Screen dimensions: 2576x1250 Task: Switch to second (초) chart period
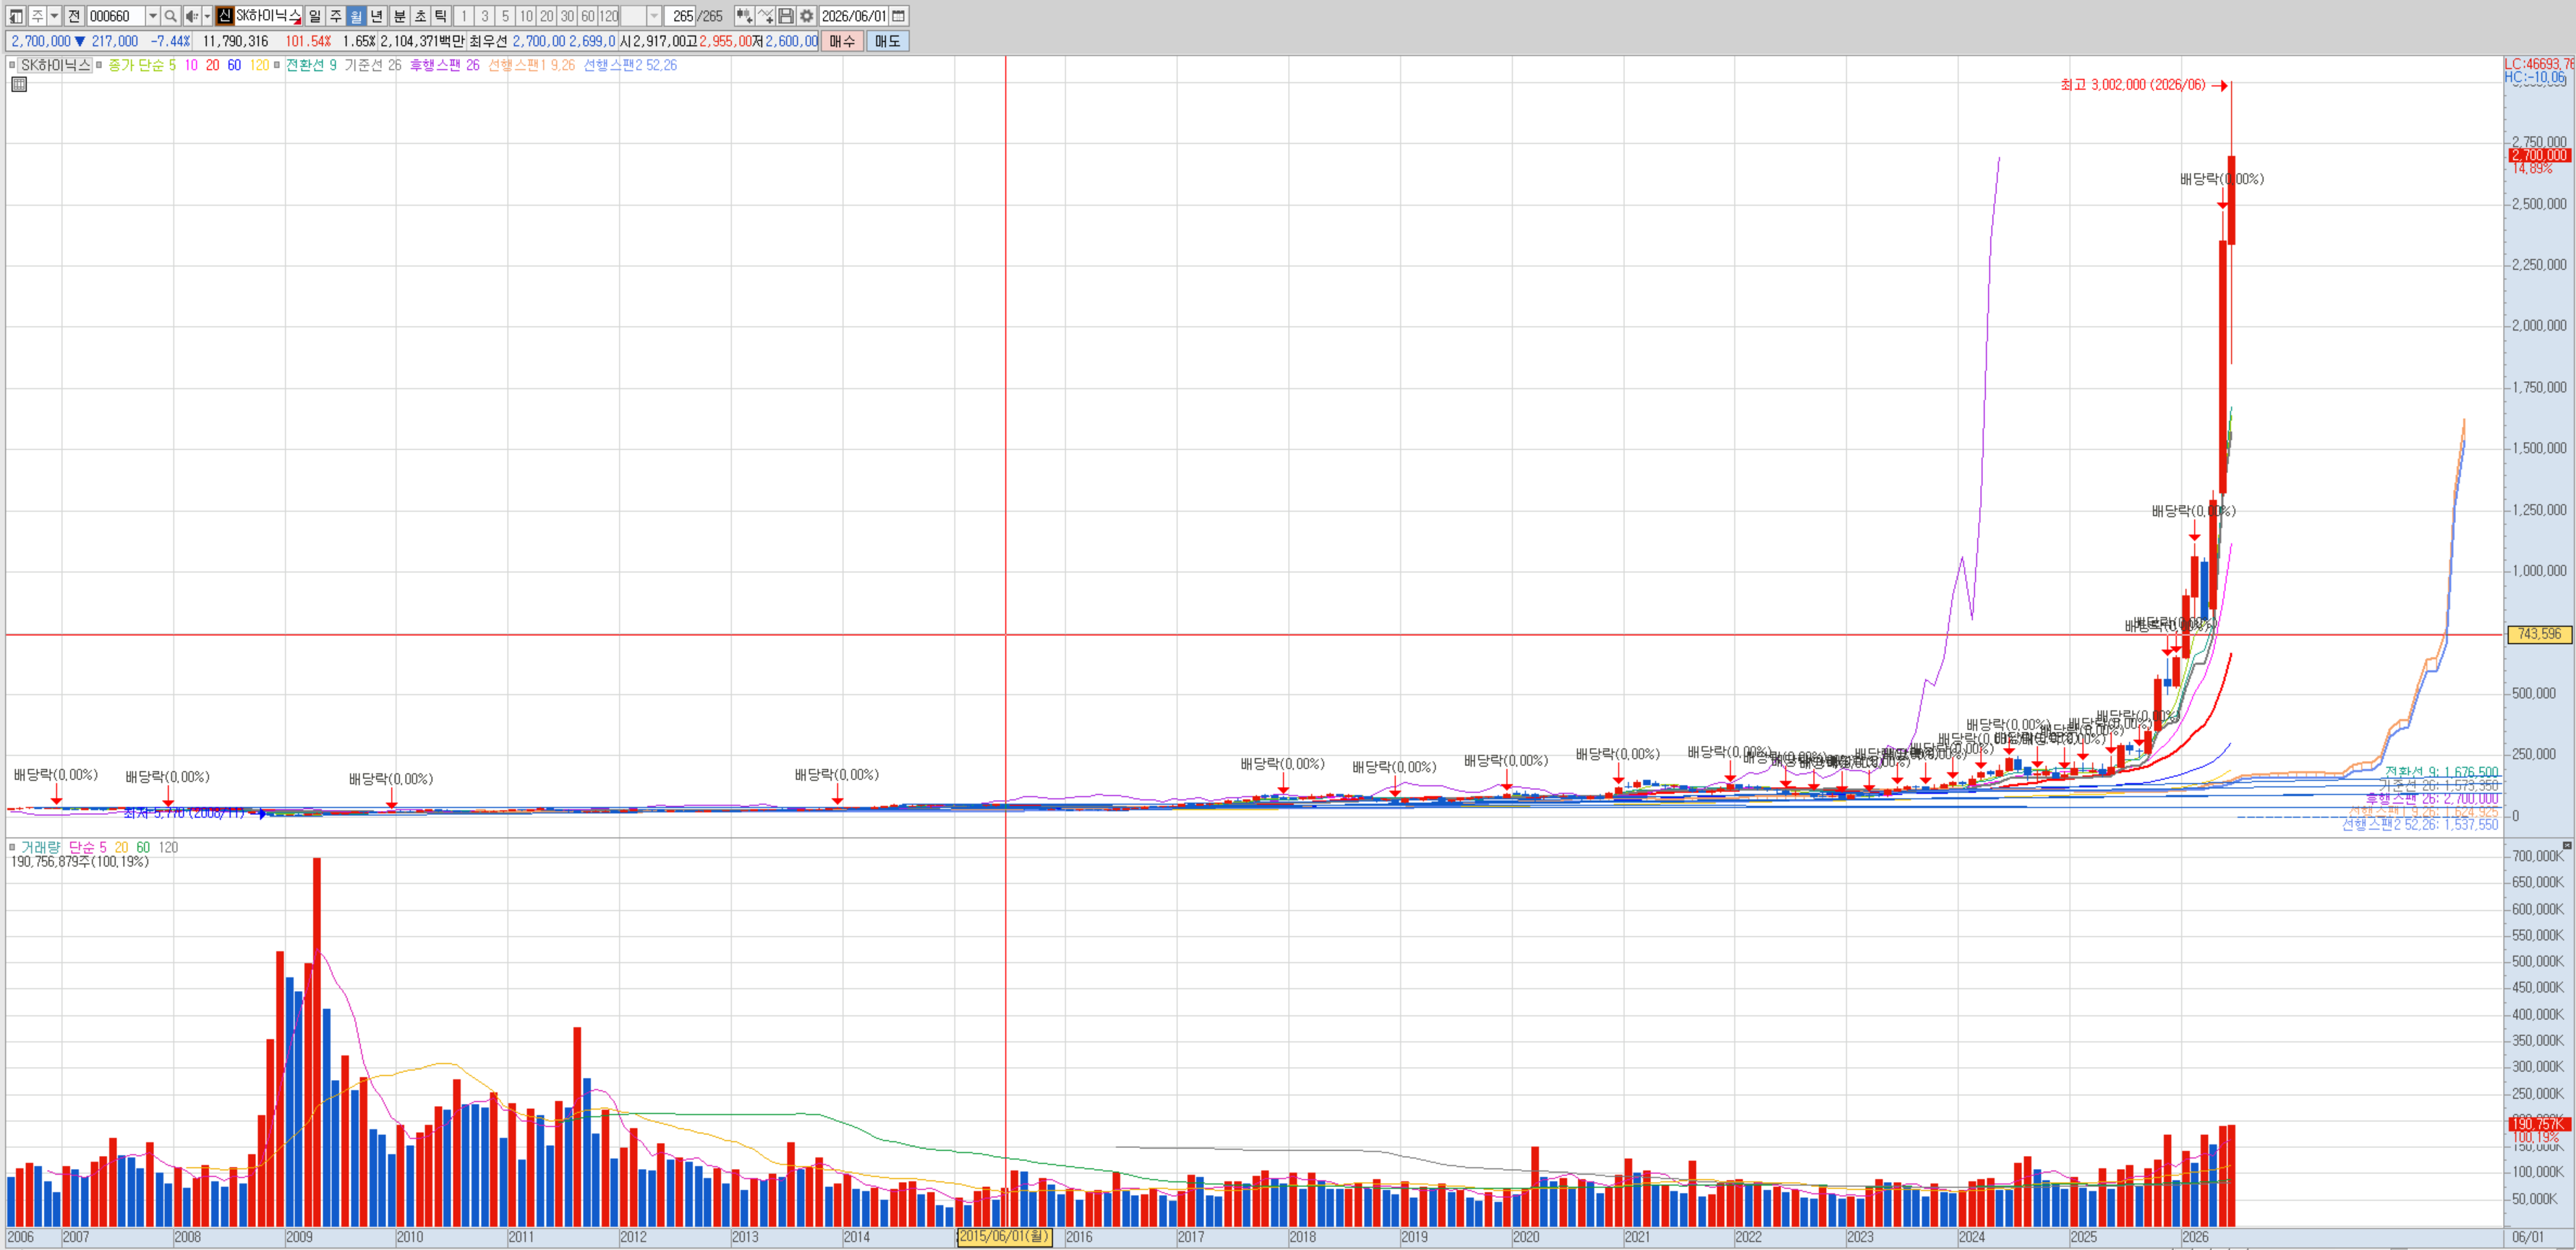pos(420,16)
